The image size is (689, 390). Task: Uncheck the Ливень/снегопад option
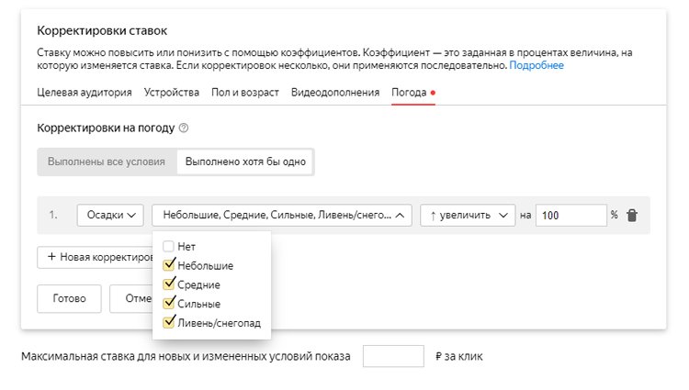click(x=169, y=322)
